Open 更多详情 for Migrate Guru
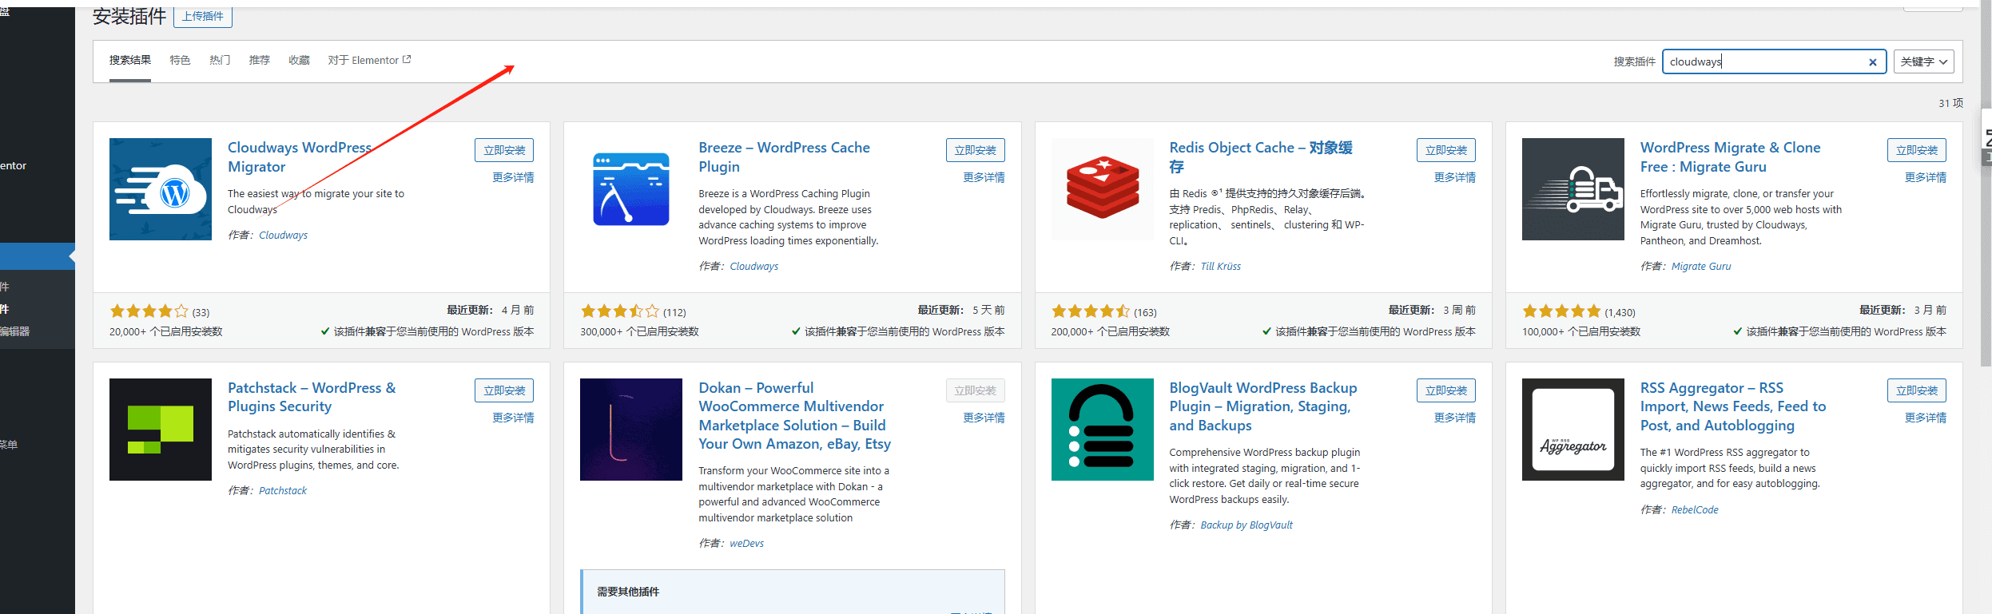Image resolution: width=1992 pixels, height=614 pixels. click(1926, 177)
